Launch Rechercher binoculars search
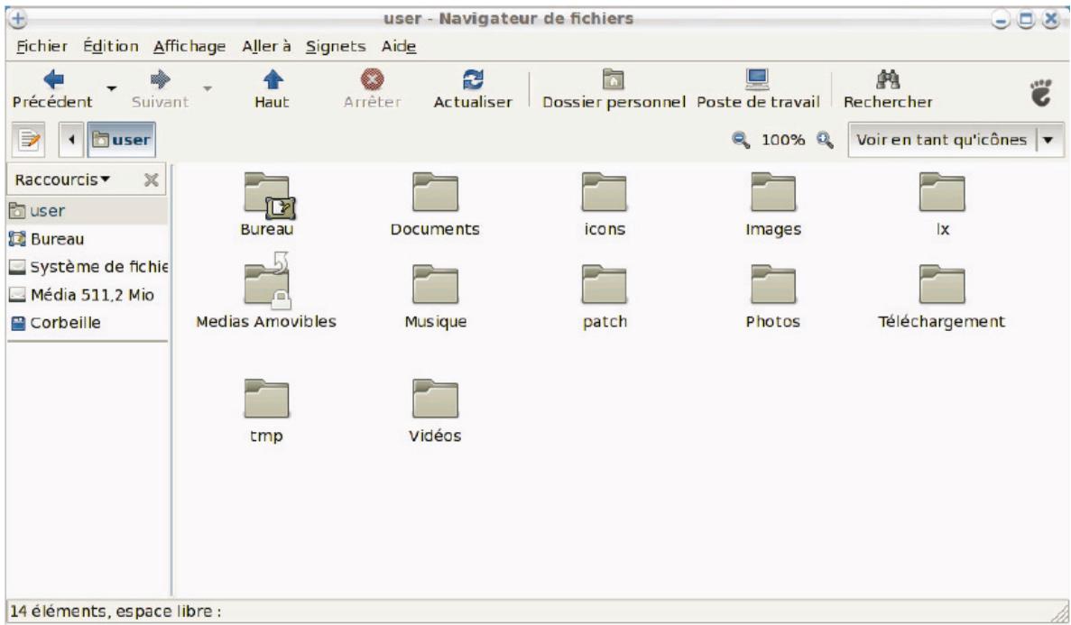Screen dimensions: 1071x625 point(887,80)
